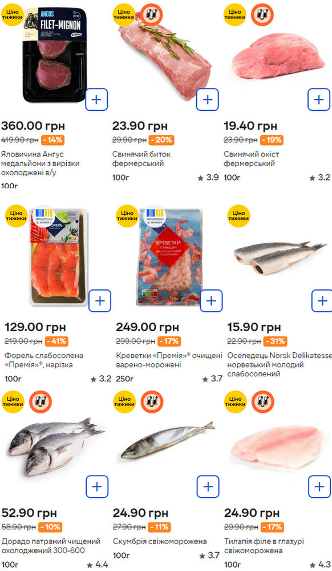
Task: Open the shrimp package product image
Action: (169, 257)
